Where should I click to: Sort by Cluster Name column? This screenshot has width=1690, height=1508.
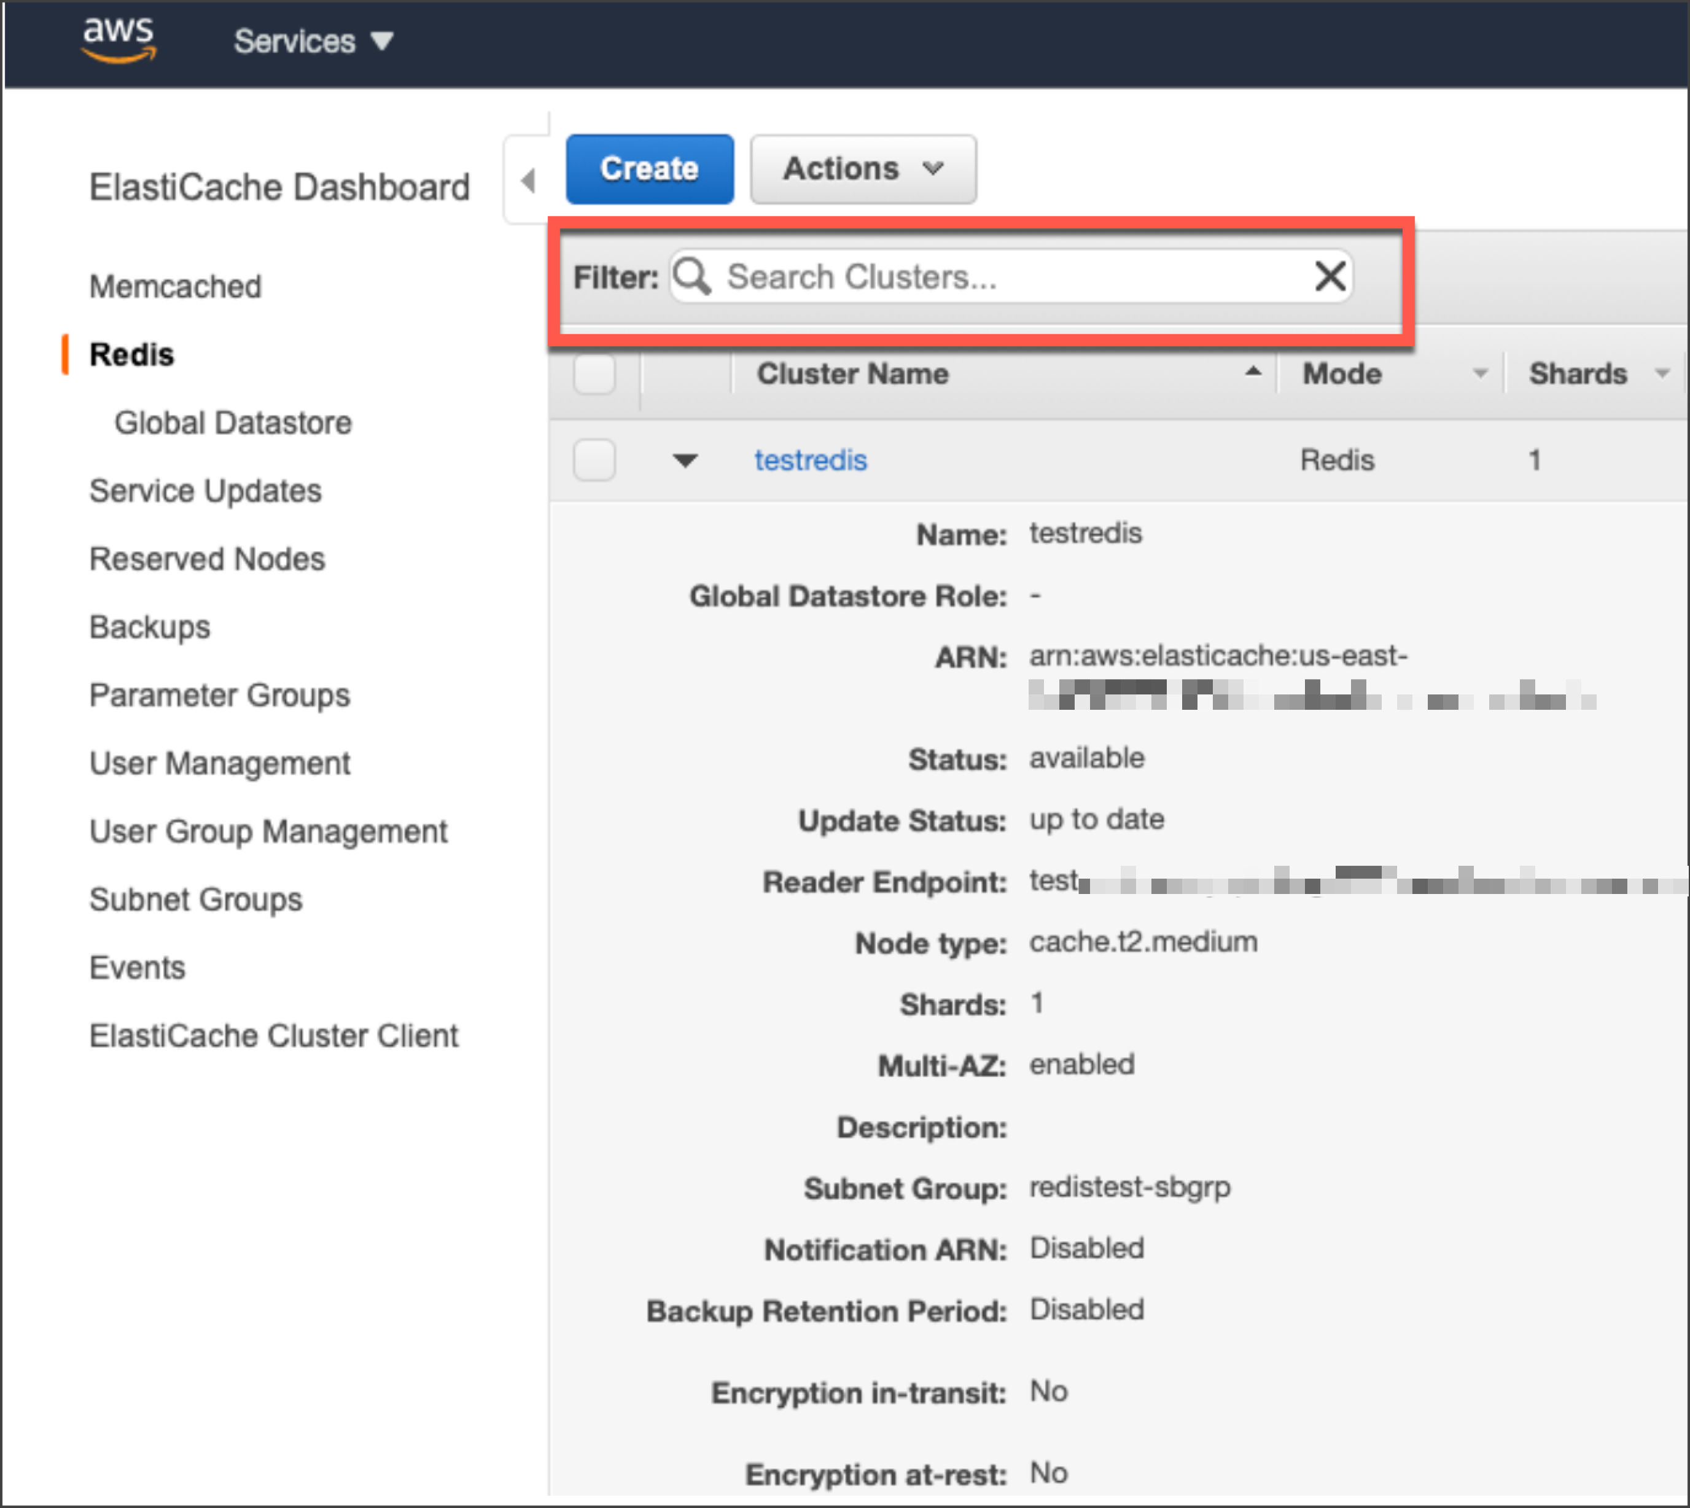[1252, 373]
